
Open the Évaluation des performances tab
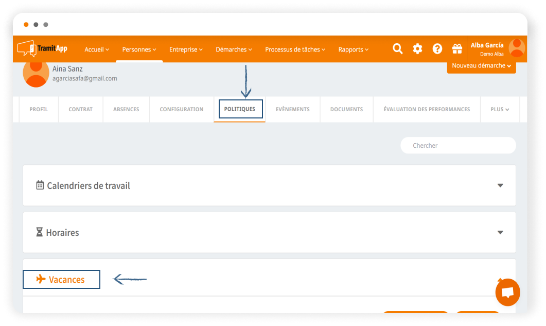coord(427,109)
